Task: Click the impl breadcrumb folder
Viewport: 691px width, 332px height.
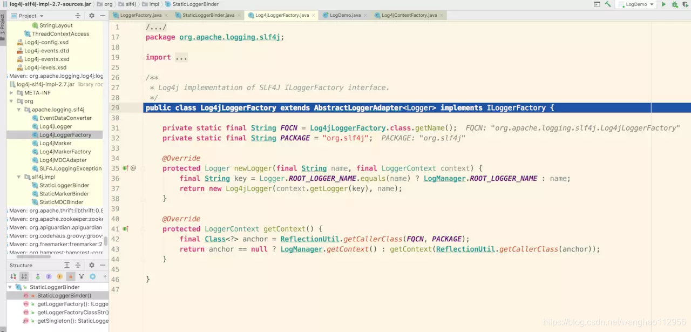Action: pyautogui.click(x=151, y=4)
